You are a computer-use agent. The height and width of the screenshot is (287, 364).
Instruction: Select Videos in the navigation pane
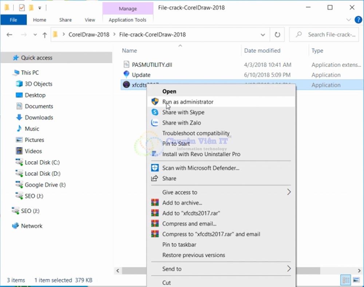coord(33,151)
